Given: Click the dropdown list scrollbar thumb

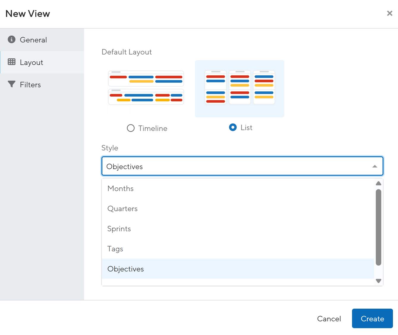Looking at the screenshot, I should tap(378, 227).
